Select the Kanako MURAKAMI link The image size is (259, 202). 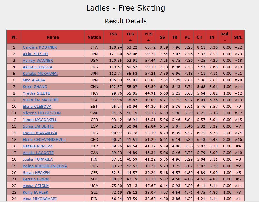(x=40, y=74)
